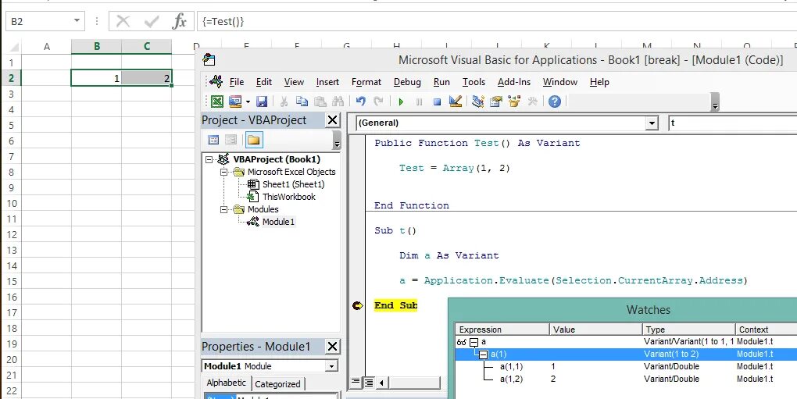Click the formula bar containing {=Test()}
The width and height of the screenshot is (797, 399).
pyautogui.click(x=497, y=21)
